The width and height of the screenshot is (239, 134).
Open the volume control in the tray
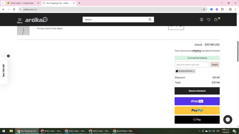(x=214, y=131)
